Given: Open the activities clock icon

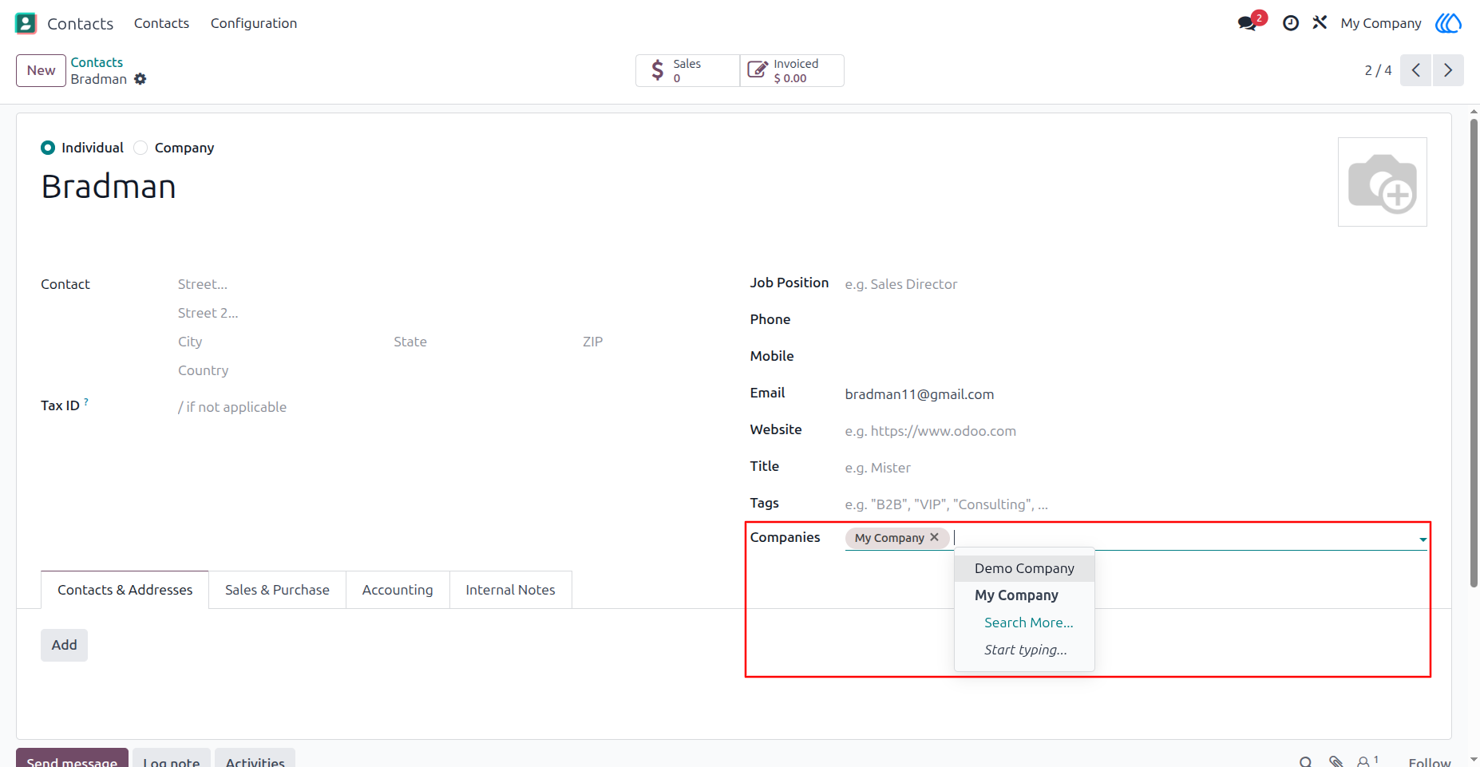Looking at the screenshot, I should click(x=1290, y=23).
